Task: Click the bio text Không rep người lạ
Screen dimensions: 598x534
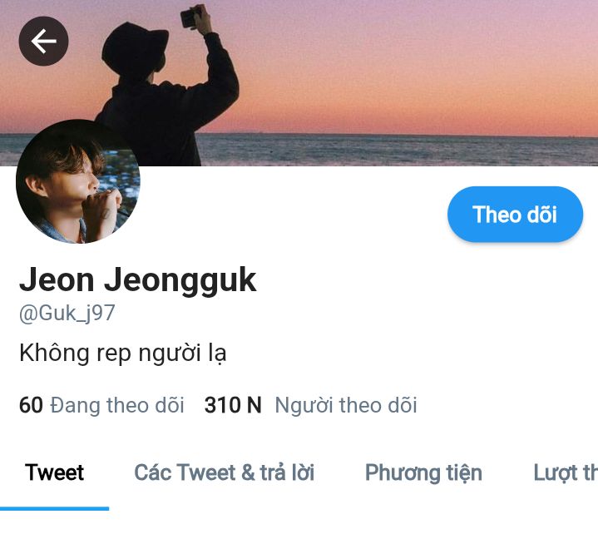Action: (122, 353)
